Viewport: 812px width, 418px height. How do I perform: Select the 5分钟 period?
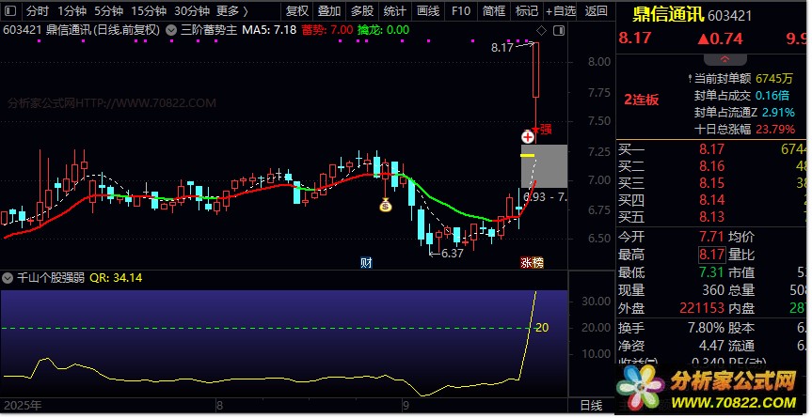108,11
